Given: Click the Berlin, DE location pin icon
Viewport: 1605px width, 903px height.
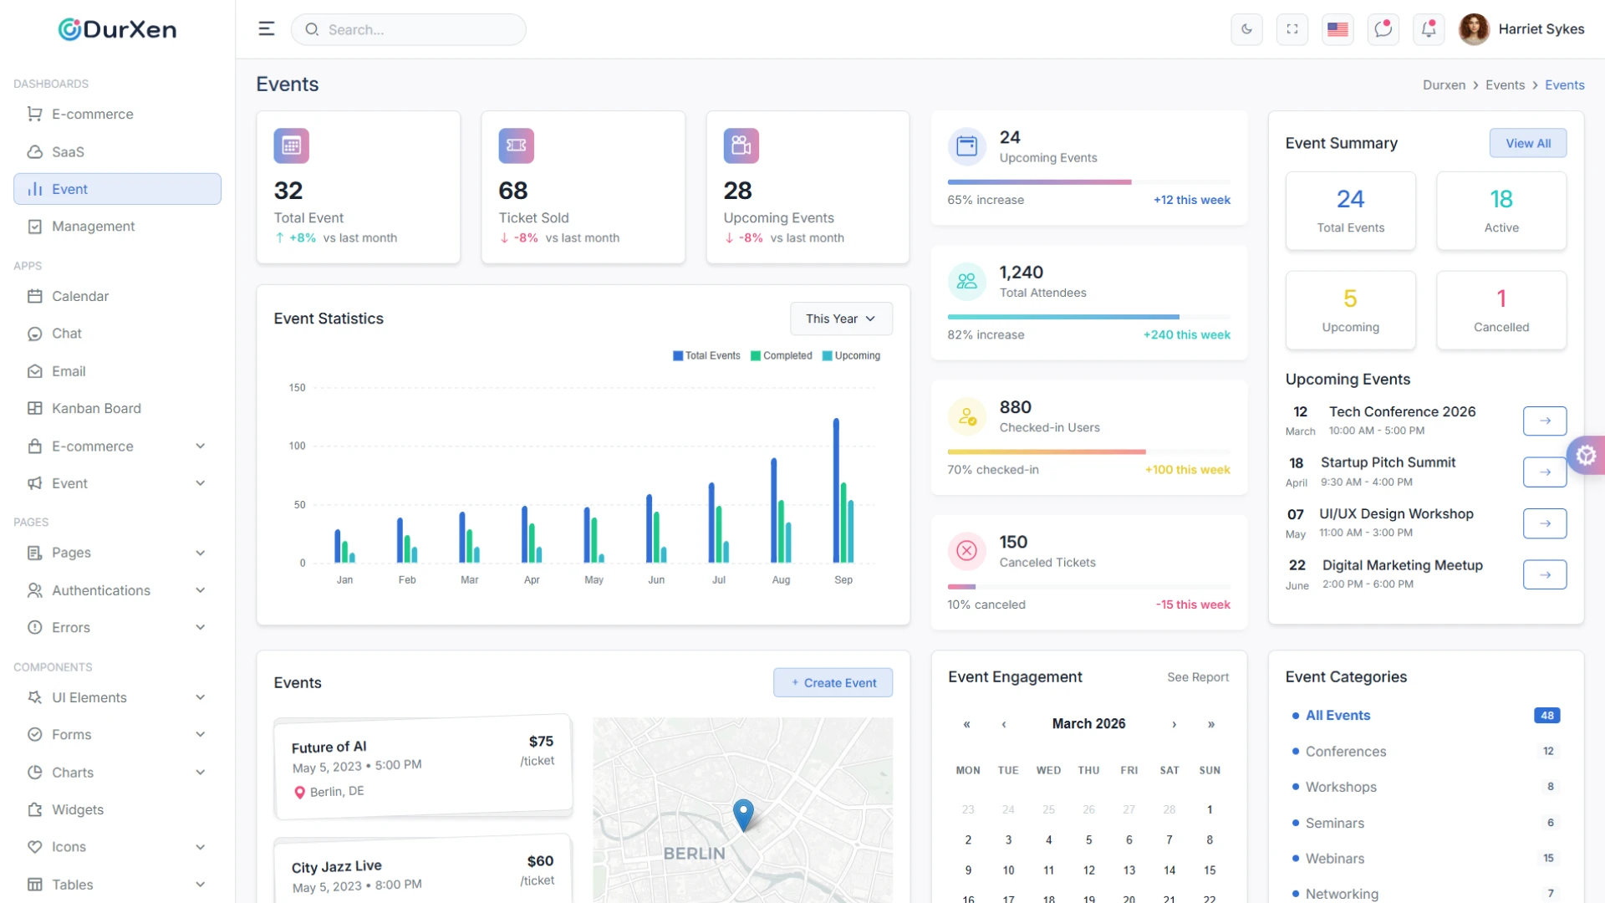Looking at the screenshot, I should pos(299,793).
